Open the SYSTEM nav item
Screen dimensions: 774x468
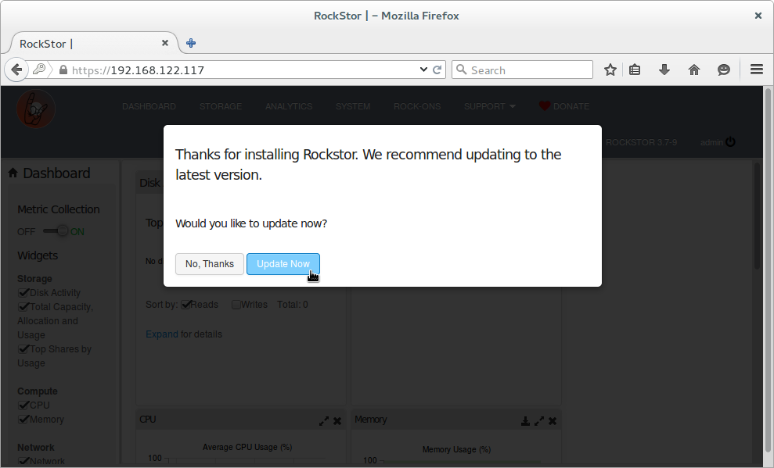coord(353,106)
